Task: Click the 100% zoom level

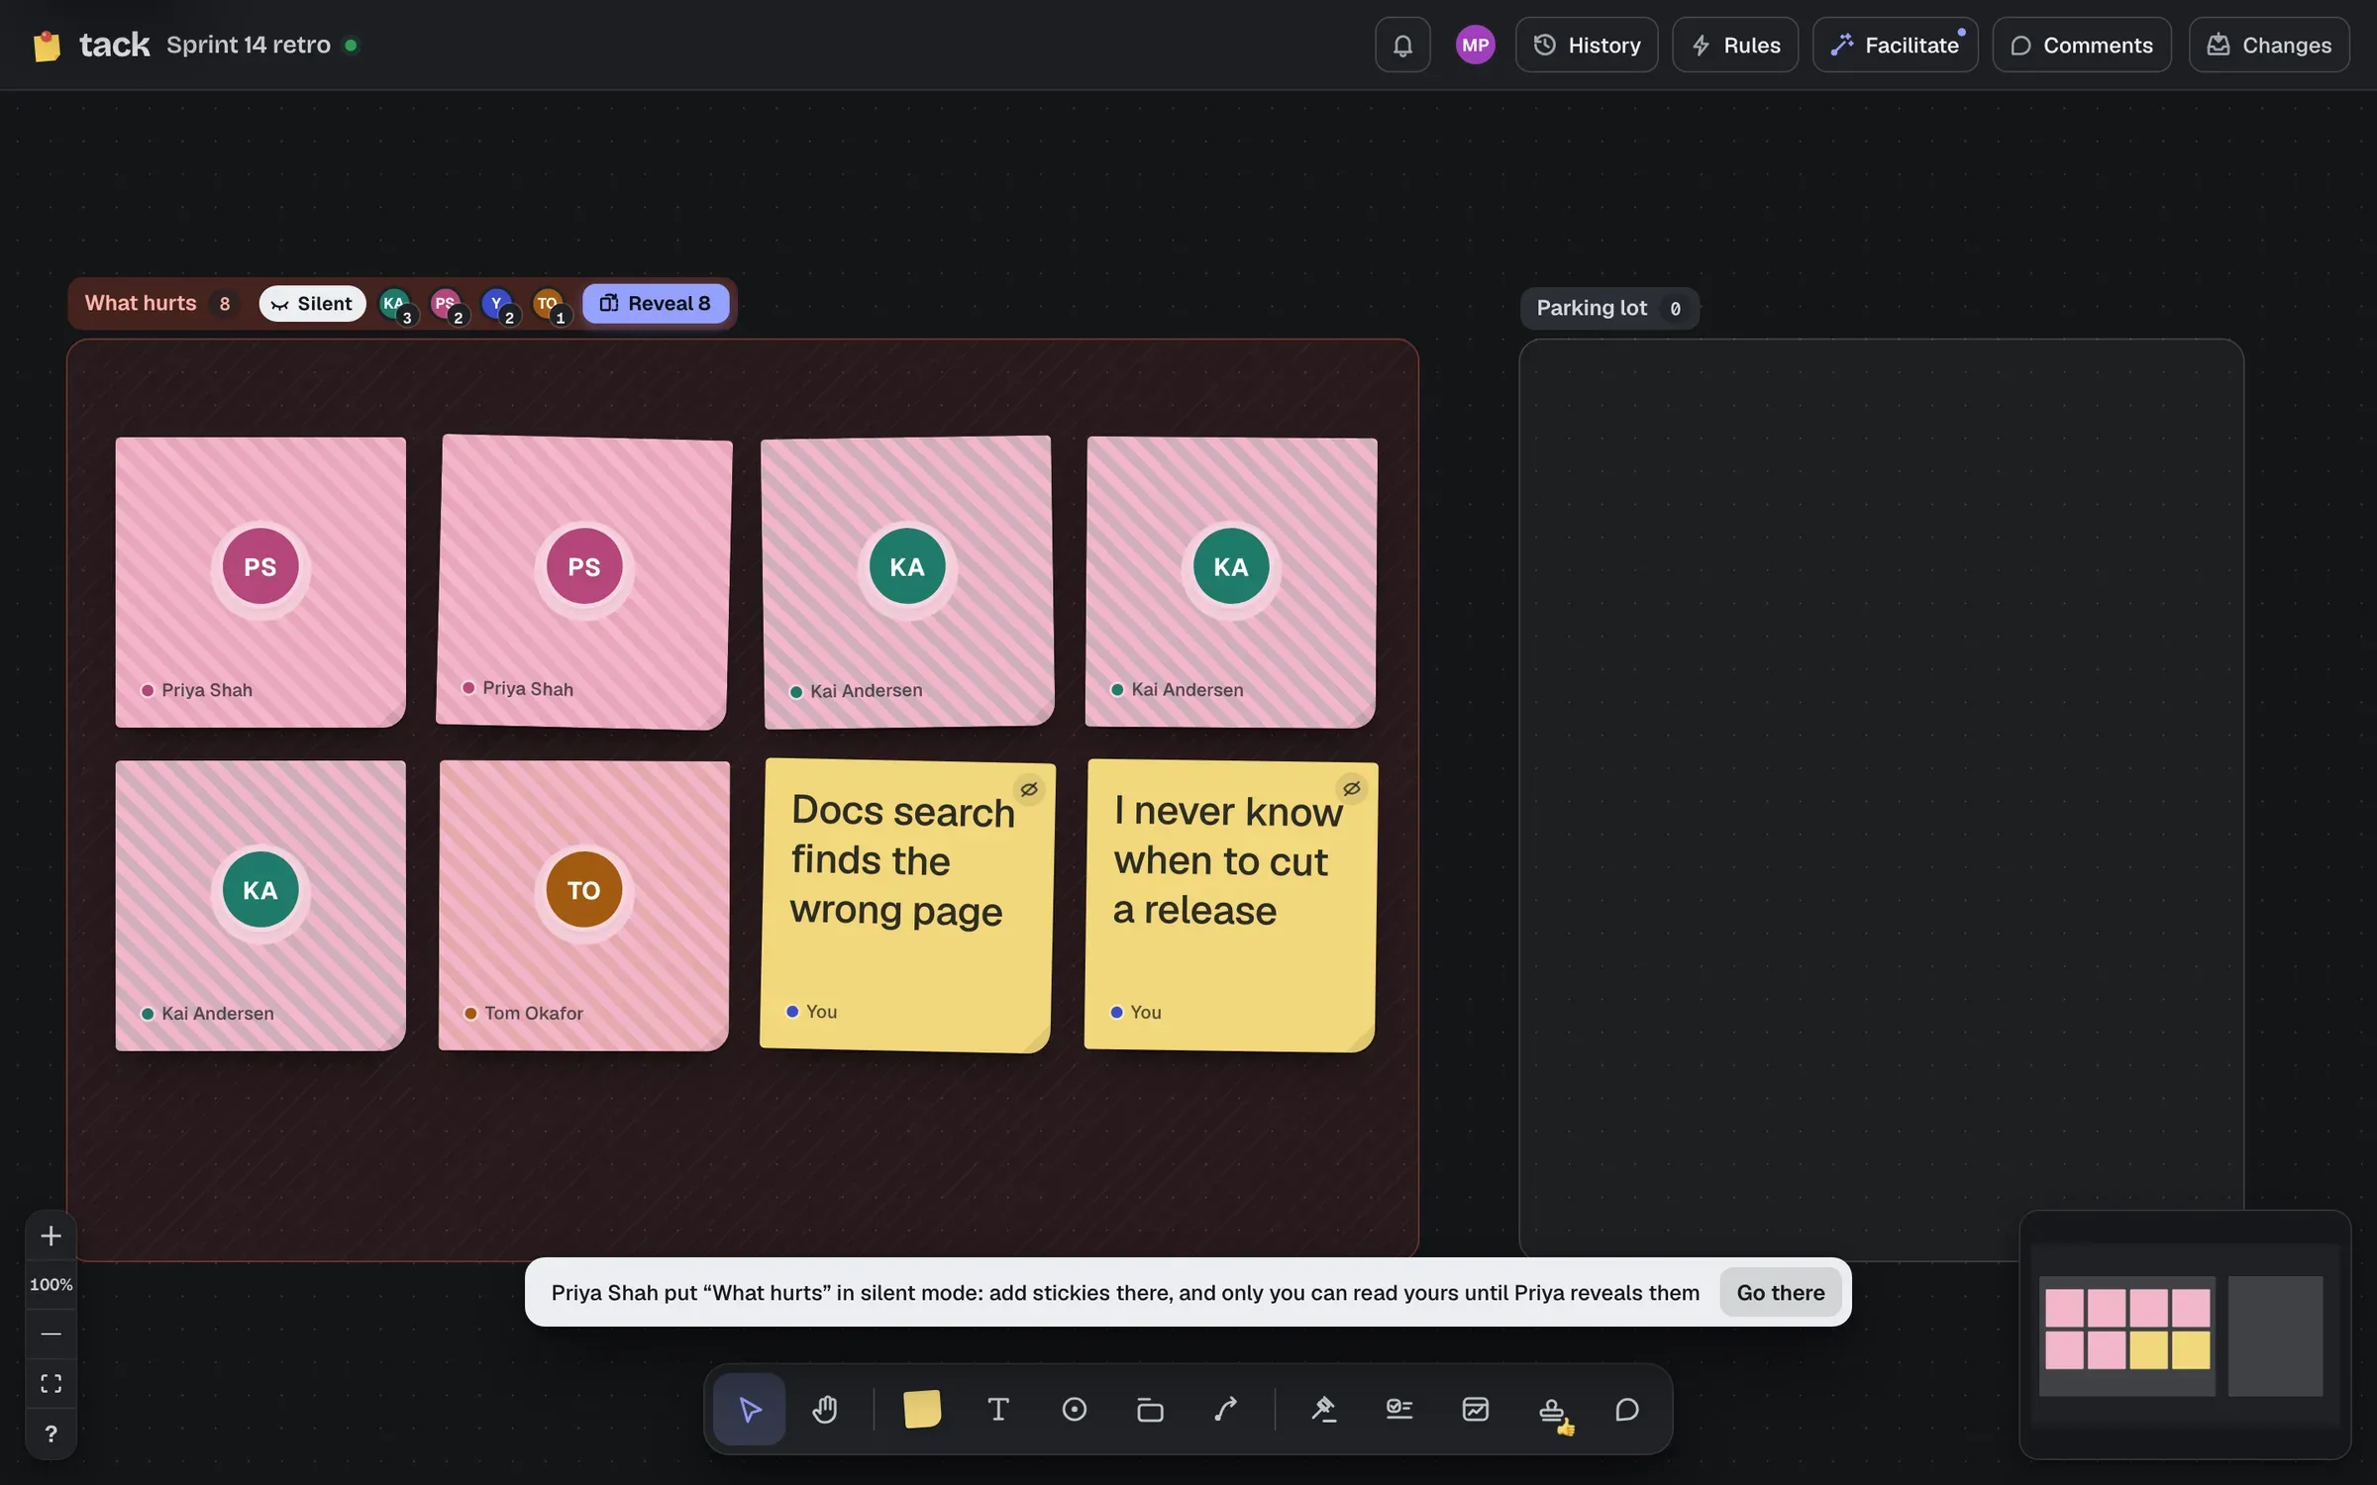Action: 51,1284
